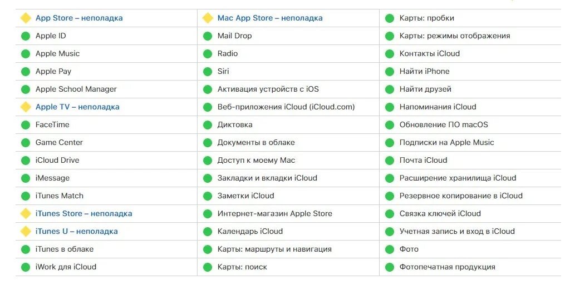This screenshot has height=285, width=570.
Task: Select the Диктовка status entry
Action: [x=289, y=125]
